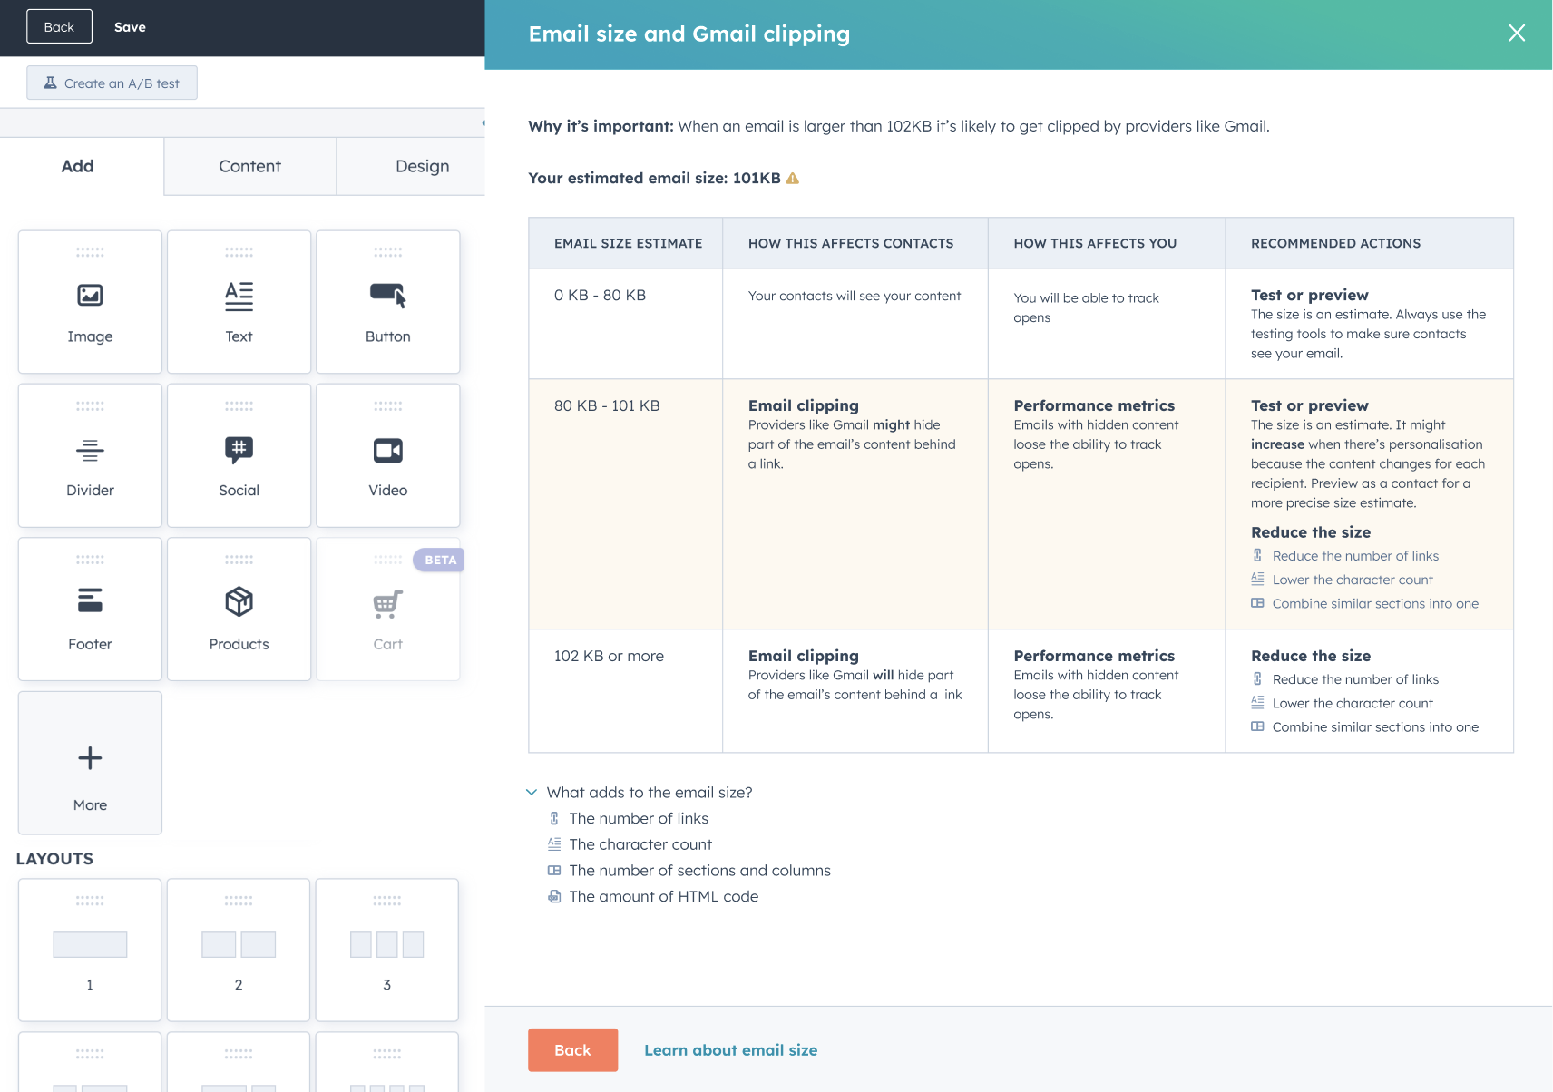Open 'Learn about email size' link

pos(730,1049)
